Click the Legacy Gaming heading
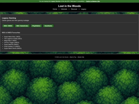Screen dimensions: 139x104 point(9,18)
